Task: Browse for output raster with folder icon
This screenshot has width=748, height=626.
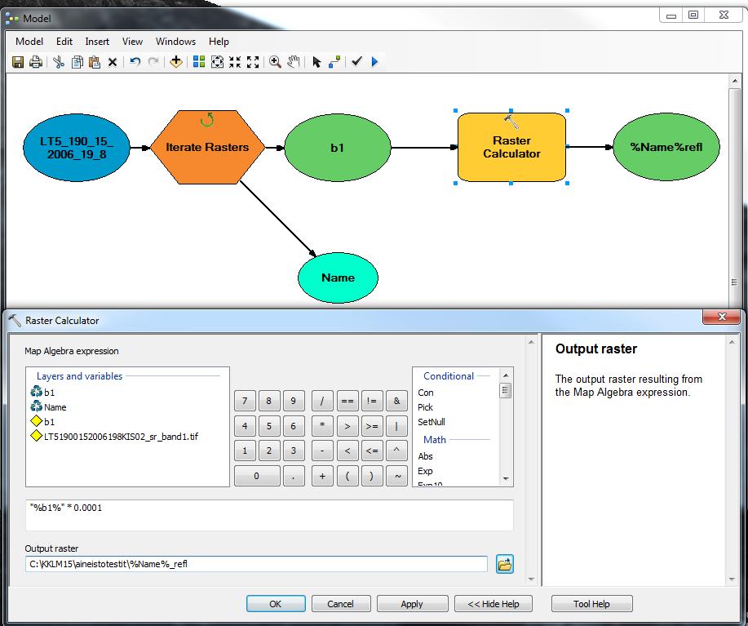Action: point(505,564)
